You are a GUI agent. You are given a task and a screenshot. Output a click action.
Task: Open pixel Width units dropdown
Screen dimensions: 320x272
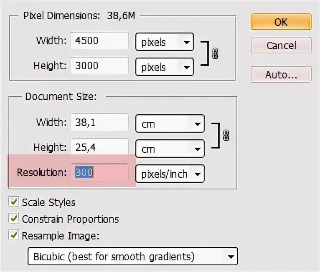(x=164, y=42)
